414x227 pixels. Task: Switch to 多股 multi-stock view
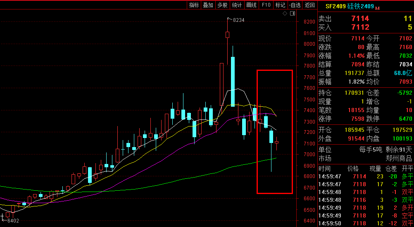[x=222, y=5]
